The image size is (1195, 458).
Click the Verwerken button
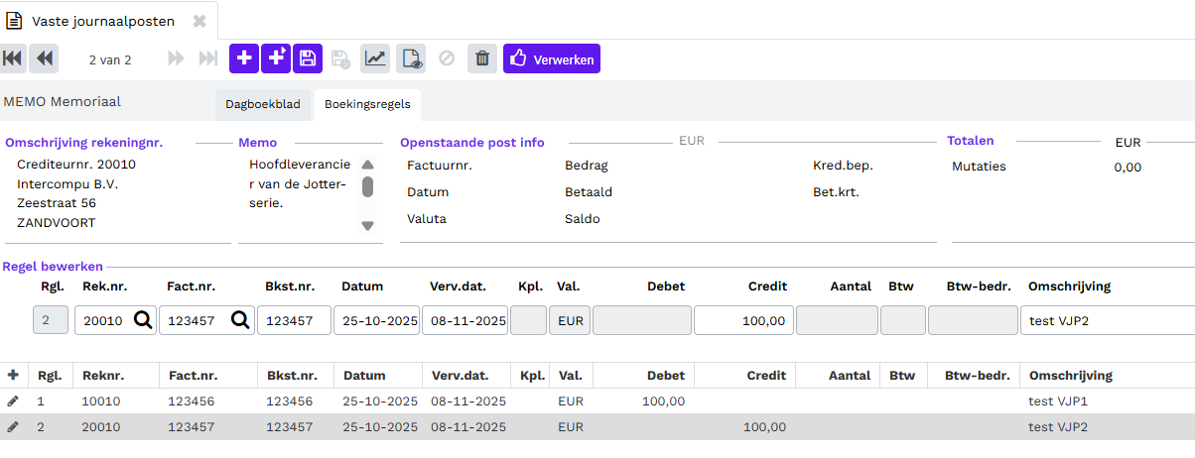pos(552,59)
